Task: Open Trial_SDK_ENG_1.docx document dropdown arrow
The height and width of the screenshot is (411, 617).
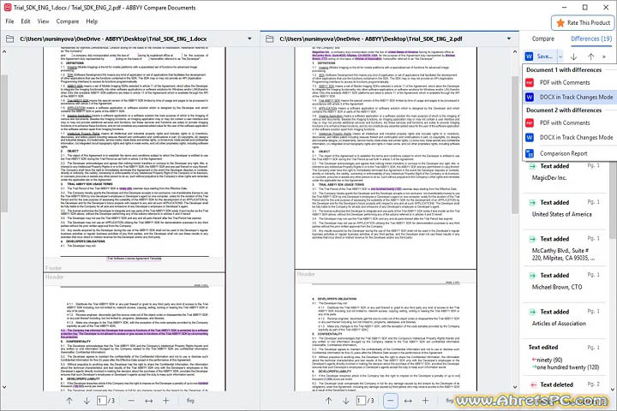Action: point(250,39)
